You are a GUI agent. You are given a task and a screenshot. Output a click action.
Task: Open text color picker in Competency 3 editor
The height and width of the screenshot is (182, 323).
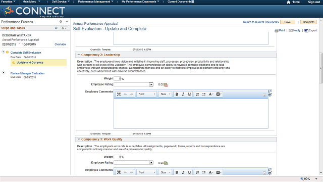(x=211, y=172)
